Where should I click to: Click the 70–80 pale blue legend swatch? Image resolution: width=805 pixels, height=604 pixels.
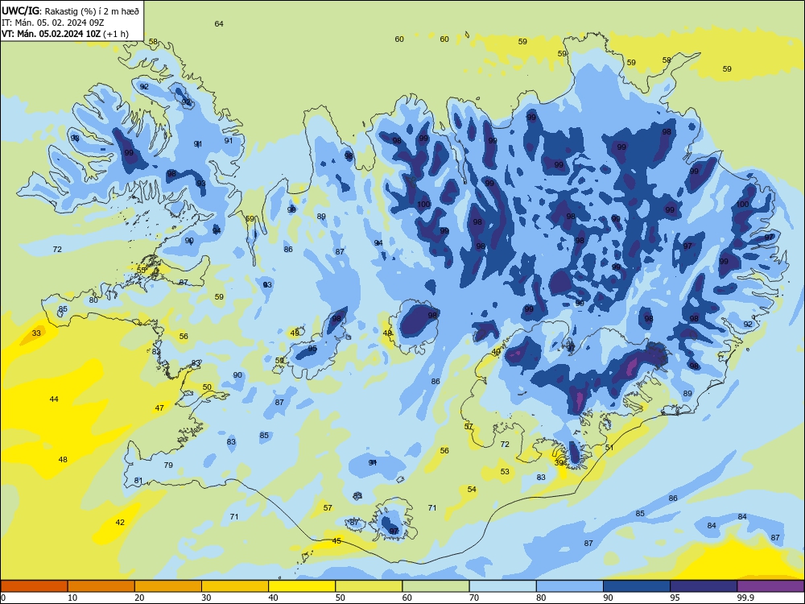(502, 586)
